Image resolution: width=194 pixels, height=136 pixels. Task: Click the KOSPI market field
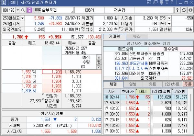[90, 10]
